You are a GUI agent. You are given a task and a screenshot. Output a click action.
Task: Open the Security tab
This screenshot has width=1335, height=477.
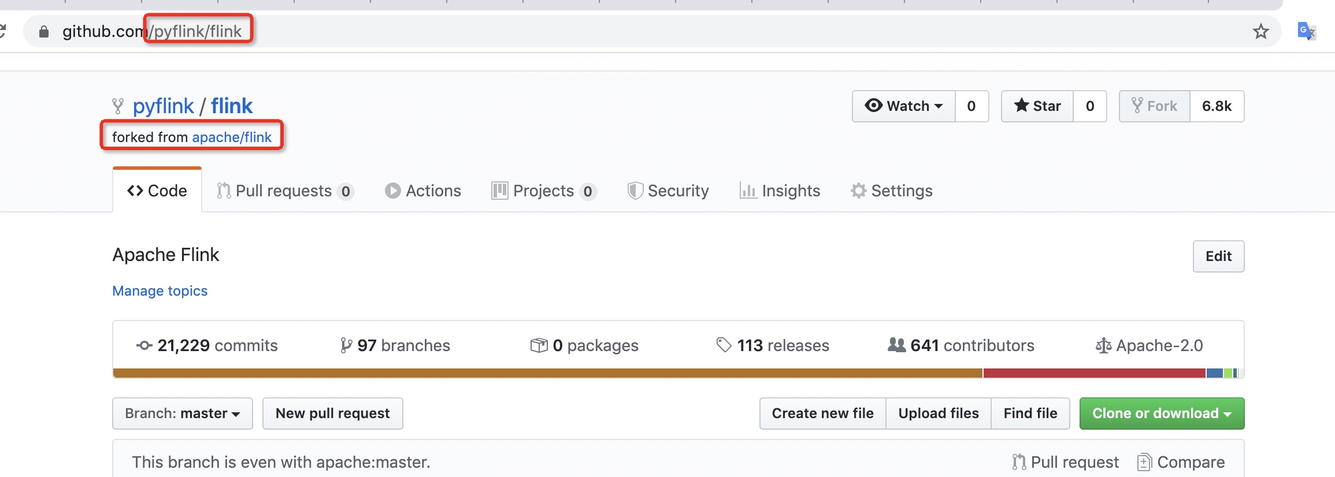tap(668, 191)
